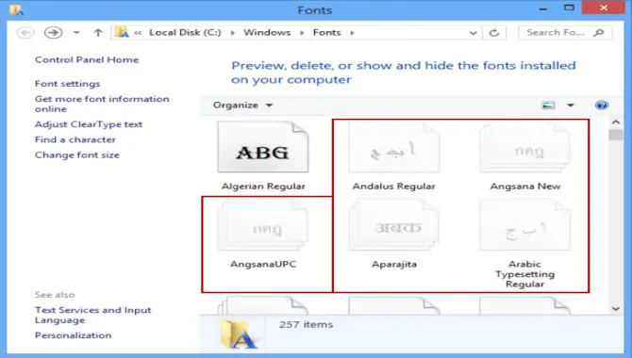Screen dimensions: 632x358
Task: Click the Forward navigation arrow
Action: click(53, 32)
